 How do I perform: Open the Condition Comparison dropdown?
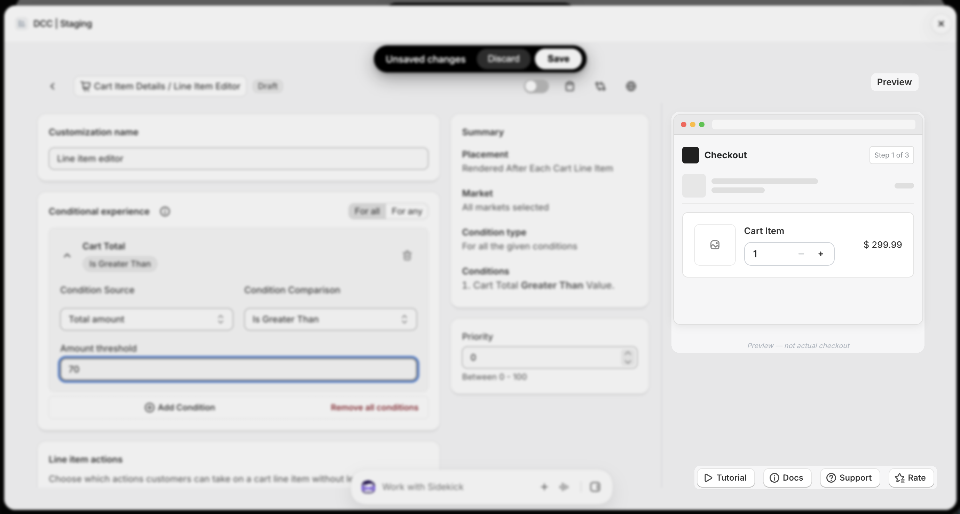point(331,319)
